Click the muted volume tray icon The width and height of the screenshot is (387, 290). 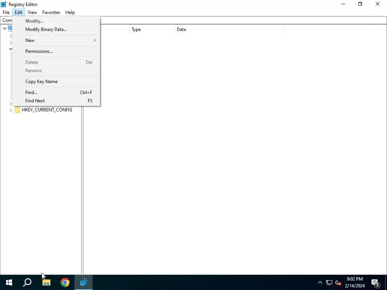coord(338,282)
